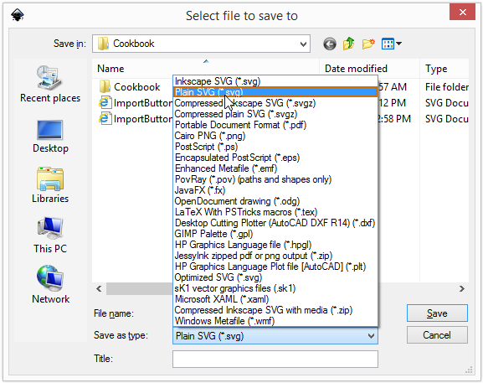The height and width of the screenshot is (383, 483).
Task: Choose Windows Metafile (*.wmf) format
Action: click(275, 321)
